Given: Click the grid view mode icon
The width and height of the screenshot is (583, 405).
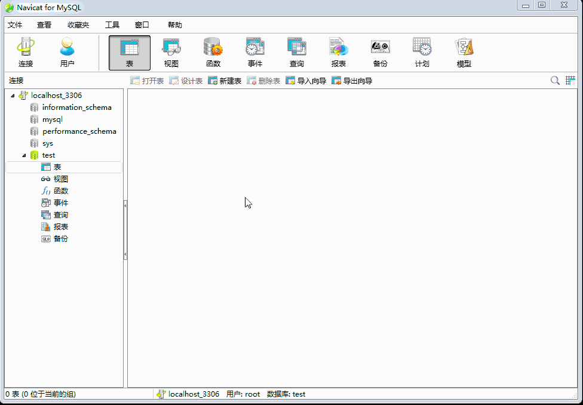Looking at the screenshot, I should [570, 80].
